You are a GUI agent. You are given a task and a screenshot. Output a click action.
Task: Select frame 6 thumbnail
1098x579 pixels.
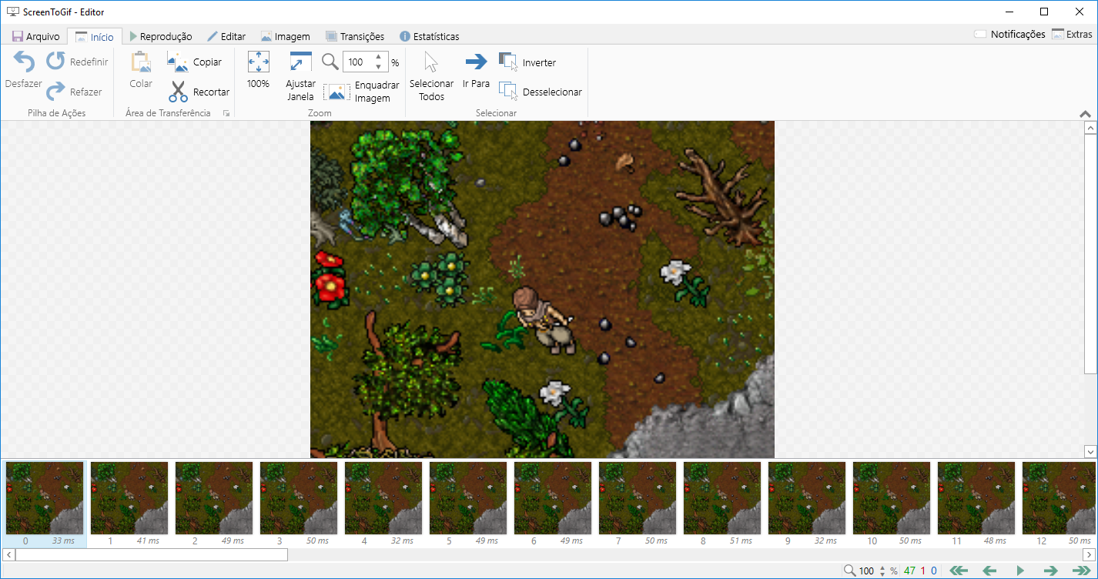tap(553, 498)
